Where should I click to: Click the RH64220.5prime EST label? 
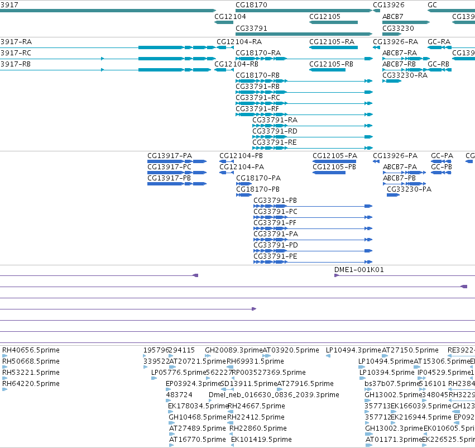pyautogui.click(x=31, y=384)
